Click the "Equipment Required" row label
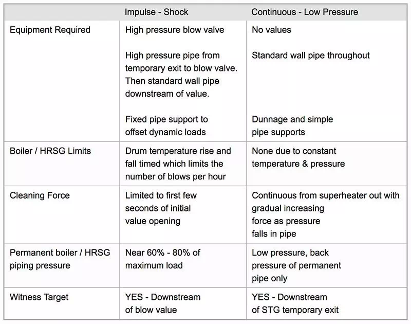The height and width of the screenshot is (324, 411). click(x=50, y=30)
